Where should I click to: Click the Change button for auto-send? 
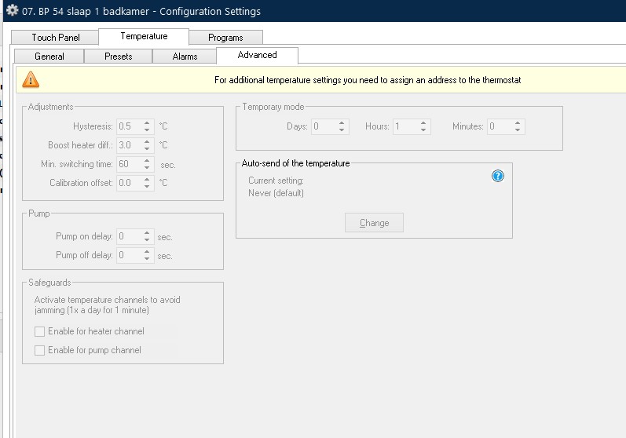tap(374, 223)
